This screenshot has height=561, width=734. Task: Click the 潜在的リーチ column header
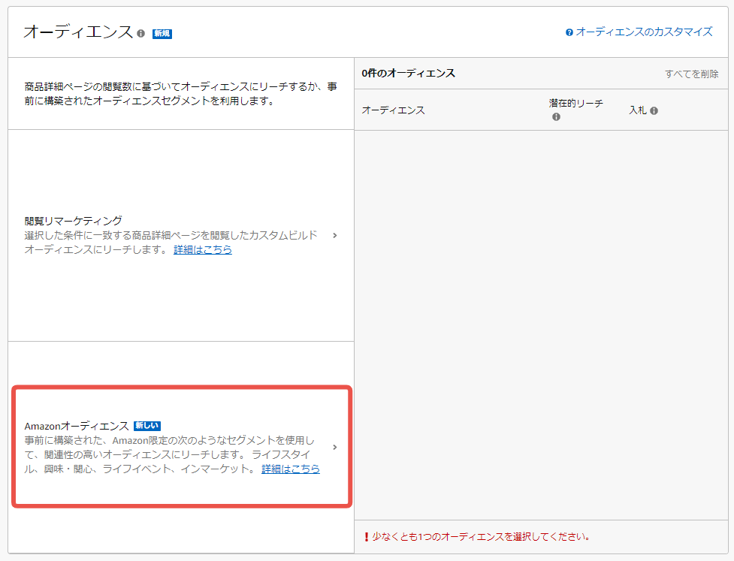[575, 104]
